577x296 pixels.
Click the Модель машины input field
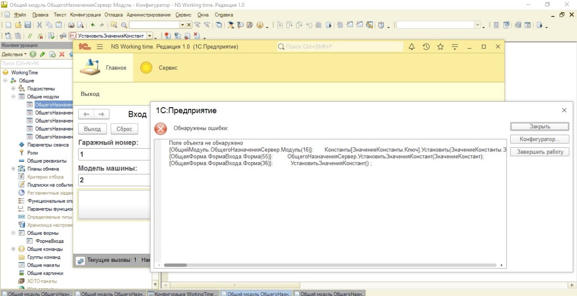pos(114,180)
